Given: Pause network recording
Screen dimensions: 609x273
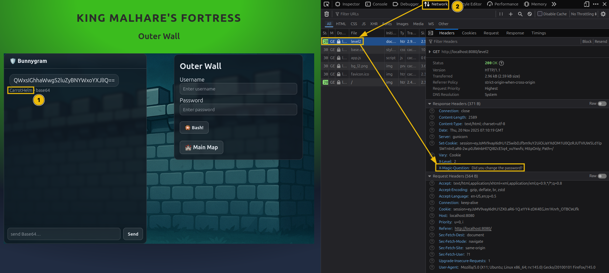Looking at the screenshot, I should click(501, 14).
